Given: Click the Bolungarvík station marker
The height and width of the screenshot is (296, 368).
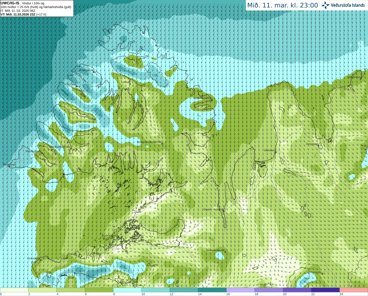Looking at the screenshot, I should [94, 72].
